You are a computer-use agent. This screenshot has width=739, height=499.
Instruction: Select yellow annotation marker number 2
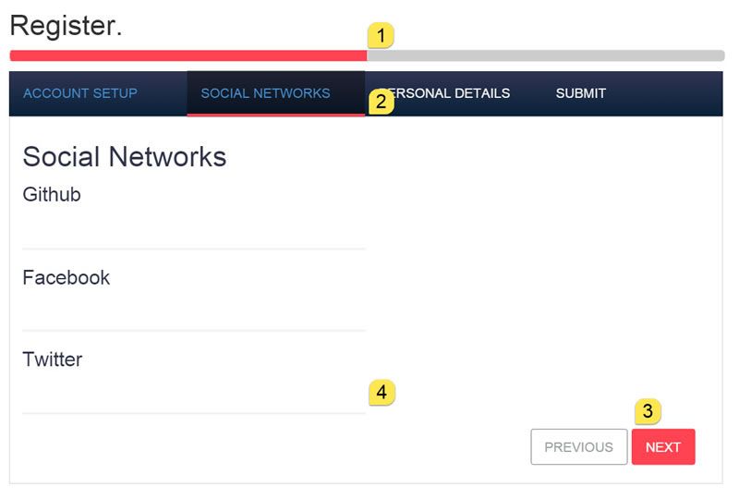click(381, 102)
